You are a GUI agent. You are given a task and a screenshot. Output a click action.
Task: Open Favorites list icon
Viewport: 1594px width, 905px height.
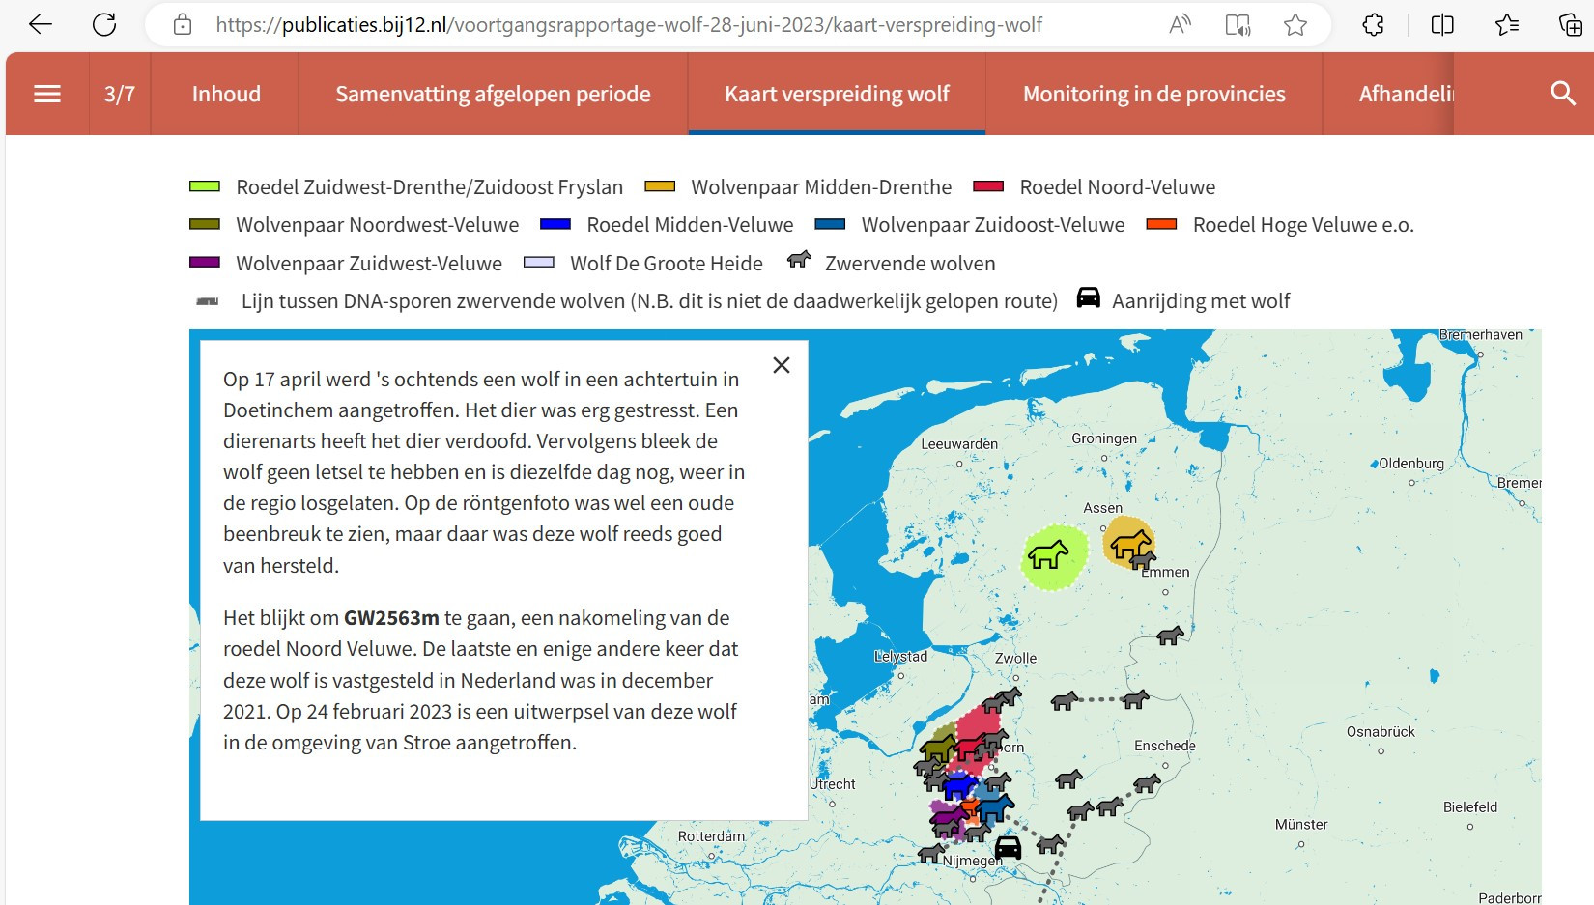click(x=1506, y=25)
